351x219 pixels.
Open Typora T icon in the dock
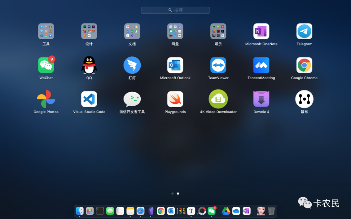(191, 211)
